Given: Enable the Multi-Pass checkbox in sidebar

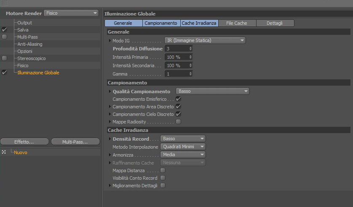Looking at the screenshot, I should click(4, 37).
